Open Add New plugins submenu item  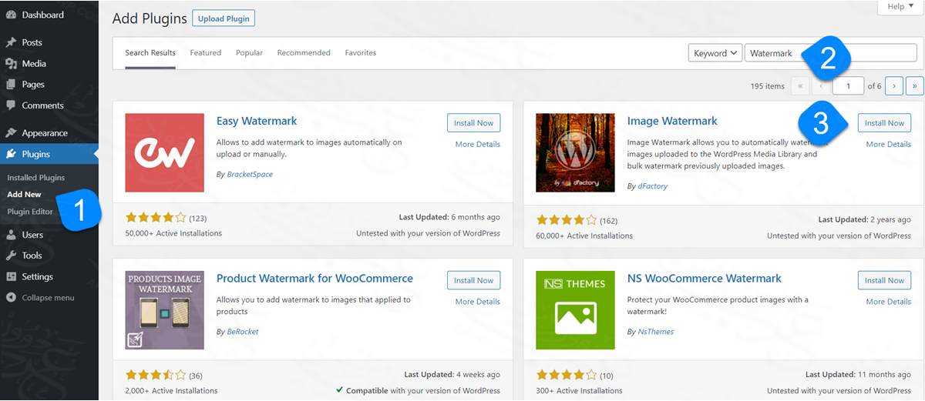[24, 195]
